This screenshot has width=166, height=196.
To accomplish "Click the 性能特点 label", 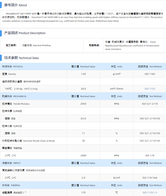I will click(x=95, y=45).
